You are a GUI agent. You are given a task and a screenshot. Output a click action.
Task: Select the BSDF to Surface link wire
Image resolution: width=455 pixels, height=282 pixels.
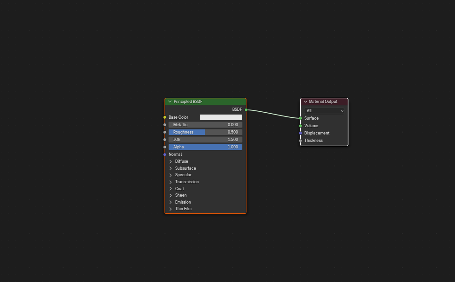[x=273, y=114]
